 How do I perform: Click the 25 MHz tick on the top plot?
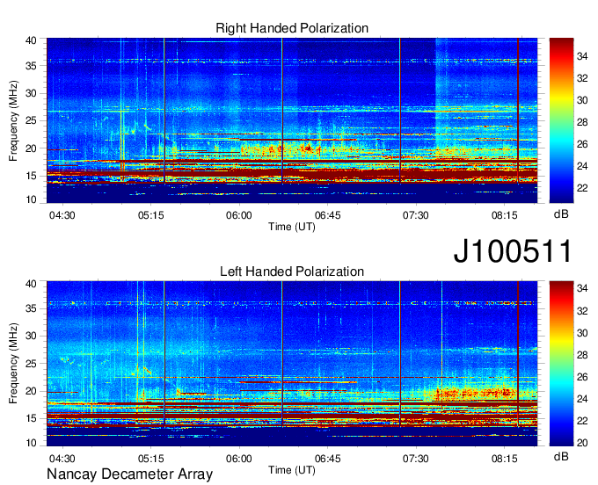31,120
